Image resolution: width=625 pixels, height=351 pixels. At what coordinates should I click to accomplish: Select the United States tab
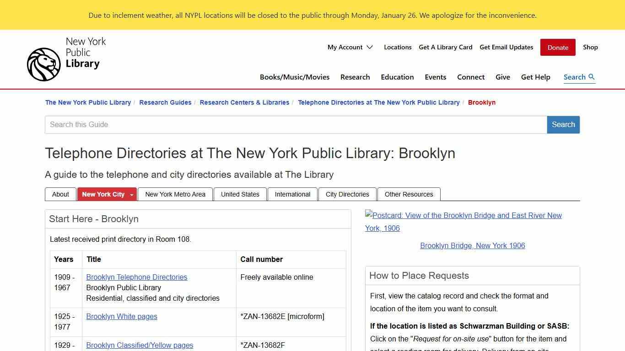point(240,194)
